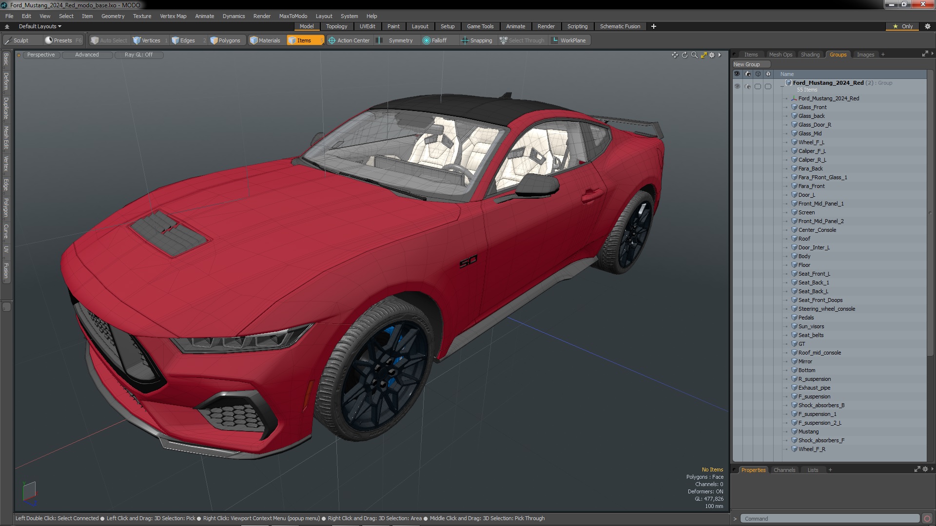936x526 pixels.
Task: Open the Advanced shading style dropdown
Action: [x=87, y=55]
